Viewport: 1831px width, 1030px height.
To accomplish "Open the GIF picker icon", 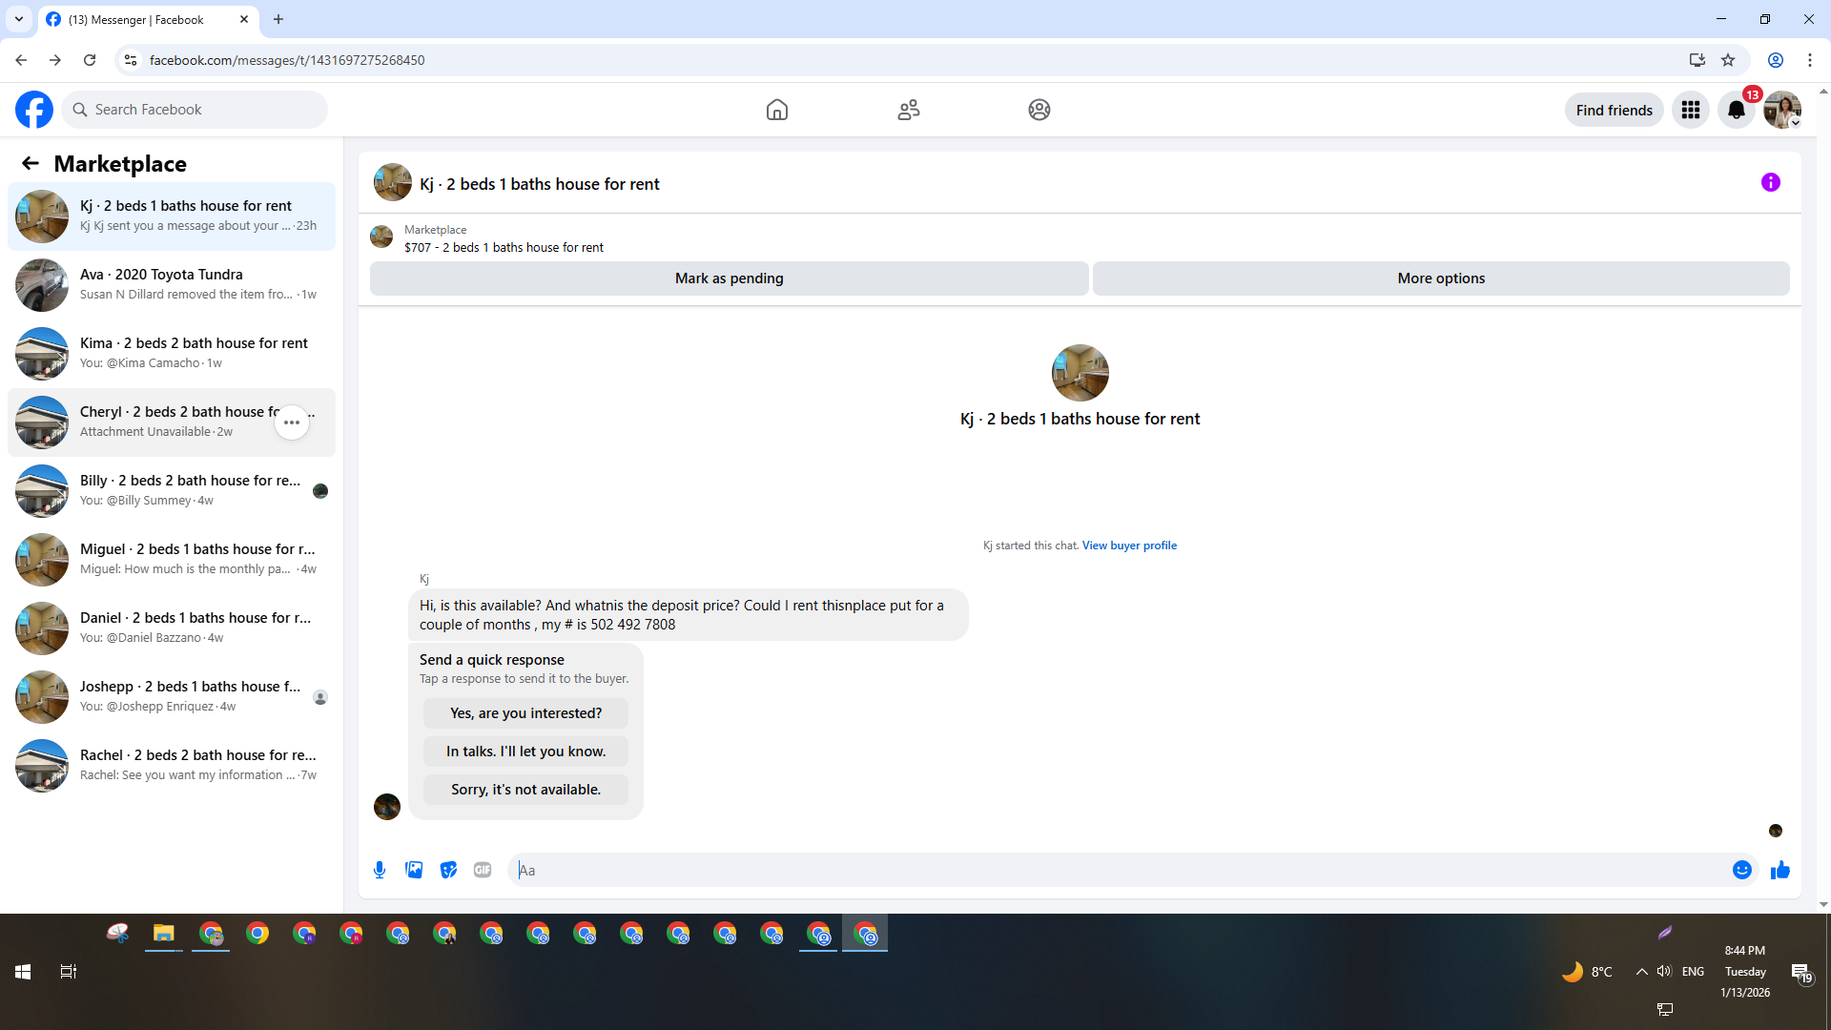I will coord(483,870).
